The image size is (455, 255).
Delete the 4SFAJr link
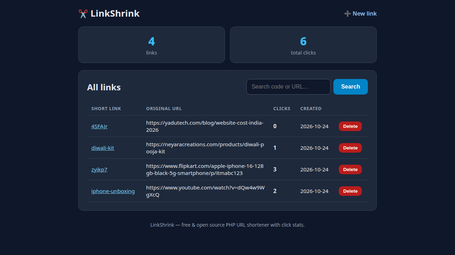click(350, 126)
